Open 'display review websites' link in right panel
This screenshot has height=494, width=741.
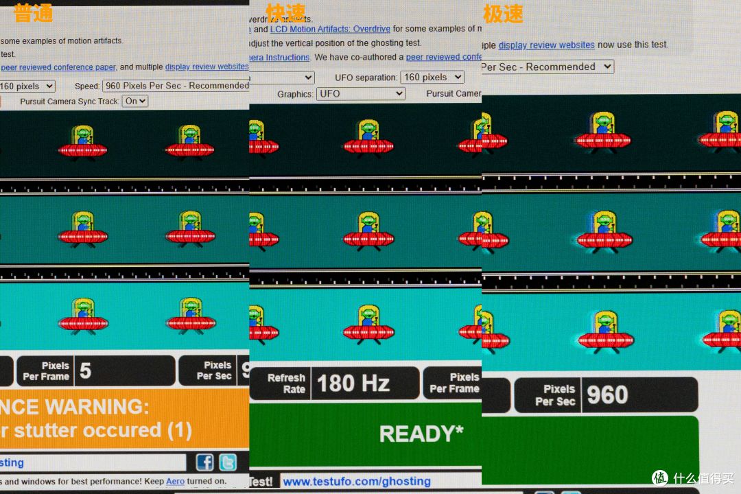click(x=546, y=45)
